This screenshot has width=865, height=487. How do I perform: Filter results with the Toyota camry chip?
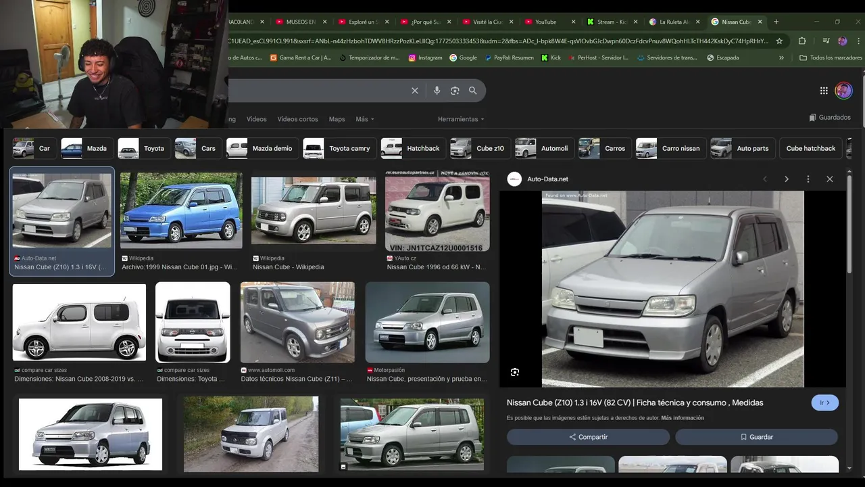tap(338, 148)
